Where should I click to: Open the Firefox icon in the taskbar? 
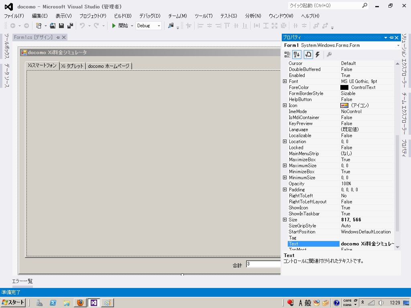80,303
